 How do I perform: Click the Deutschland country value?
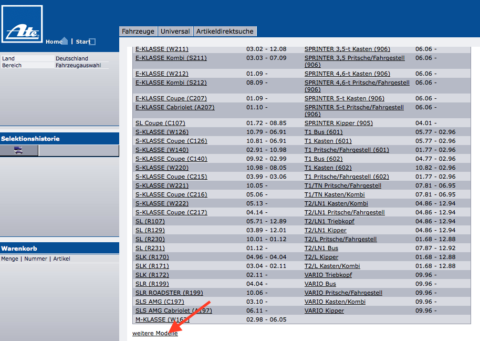pos(72,58)
